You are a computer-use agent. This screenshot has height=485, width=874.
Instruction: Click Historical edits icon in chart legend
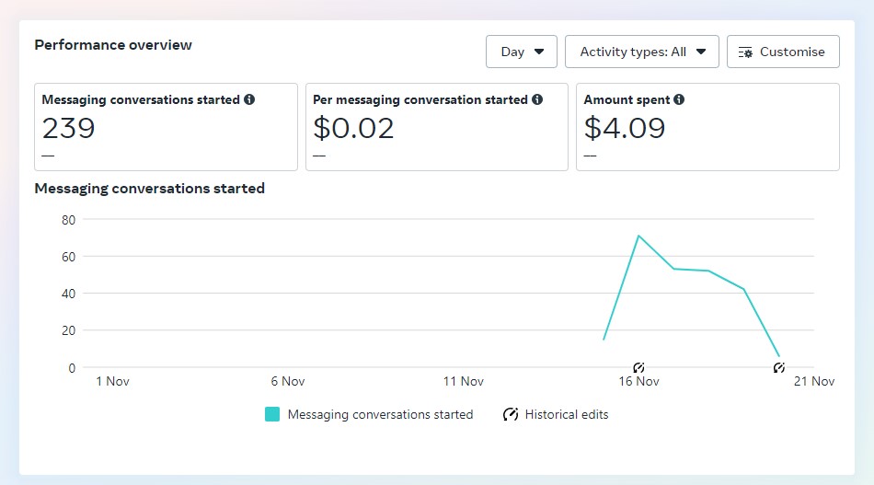click(x=511, y=414)
